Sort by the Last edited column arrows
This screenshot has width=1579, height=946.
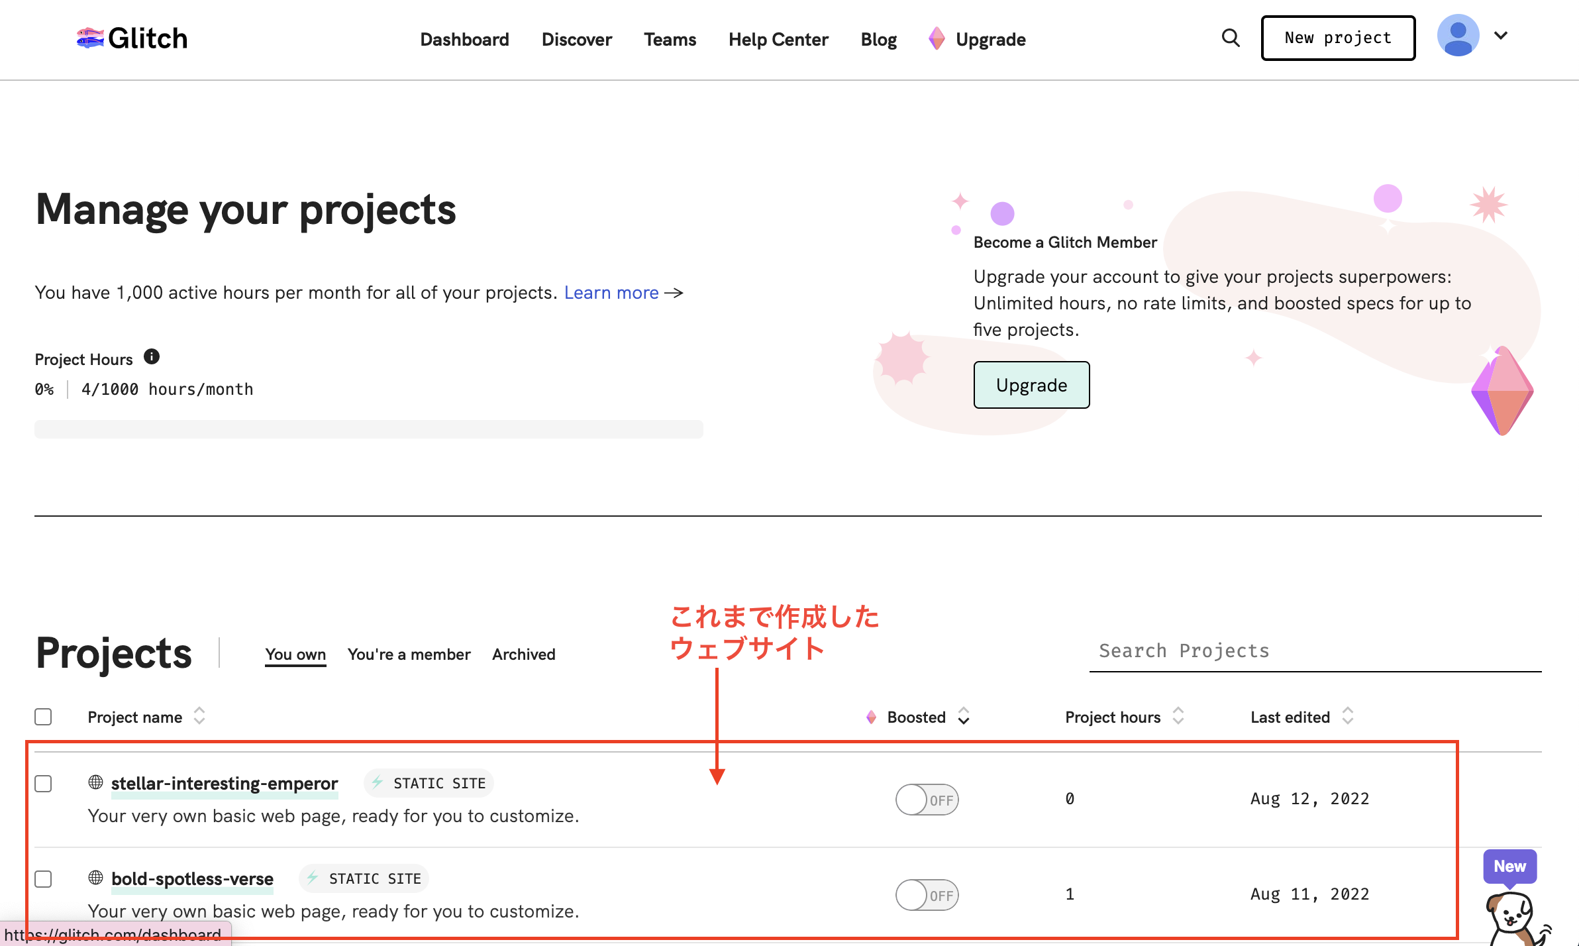[1348, 716]
